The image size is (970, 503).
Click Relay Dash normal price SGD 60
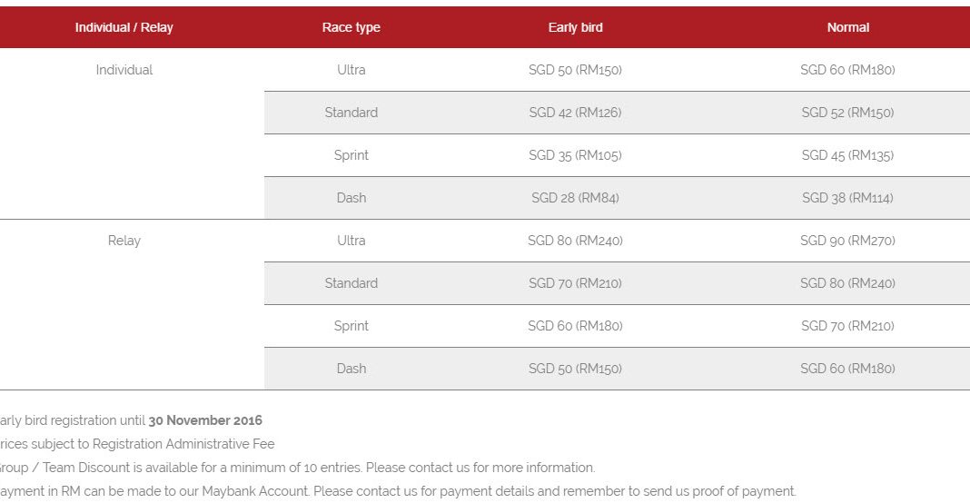[847, 369]
